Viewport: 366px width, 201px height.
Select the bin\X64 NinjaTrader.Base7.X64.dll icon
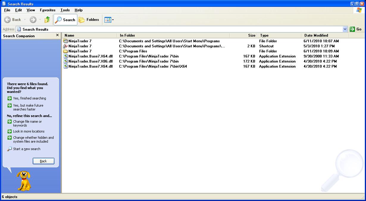(x=65, y=66)
